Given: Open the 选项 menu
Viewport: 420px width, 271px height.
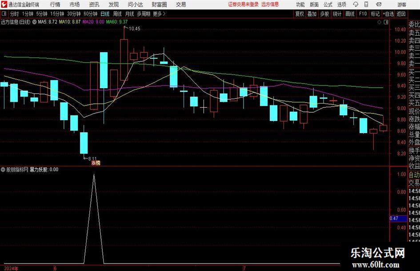Looking at the screenshot, I should [341, 4].
